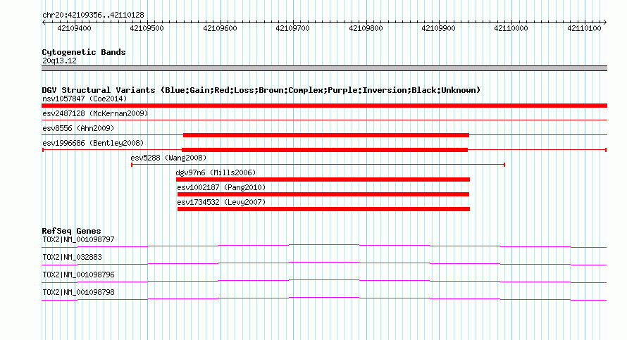Click ruler position 42109800
This screenshot has height=340, width=627.
(366, 28)
